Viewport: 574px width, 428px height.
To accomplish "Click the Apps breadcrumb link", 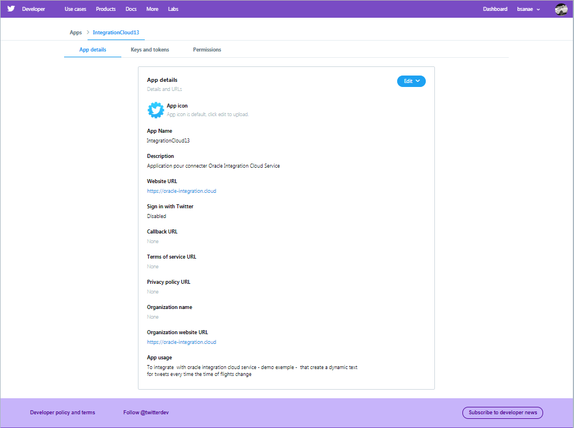I will pyautogui.click(x=75, y=33).
